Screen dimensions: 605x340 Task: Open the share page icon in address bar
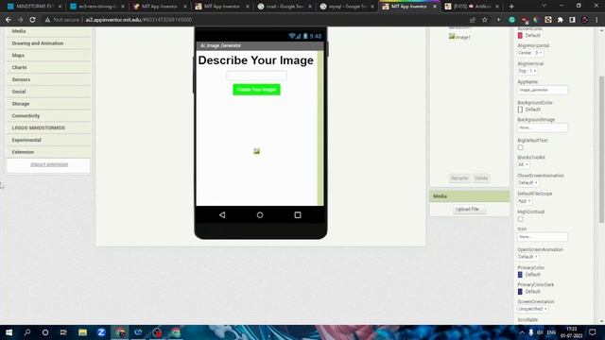pos(473,20)
